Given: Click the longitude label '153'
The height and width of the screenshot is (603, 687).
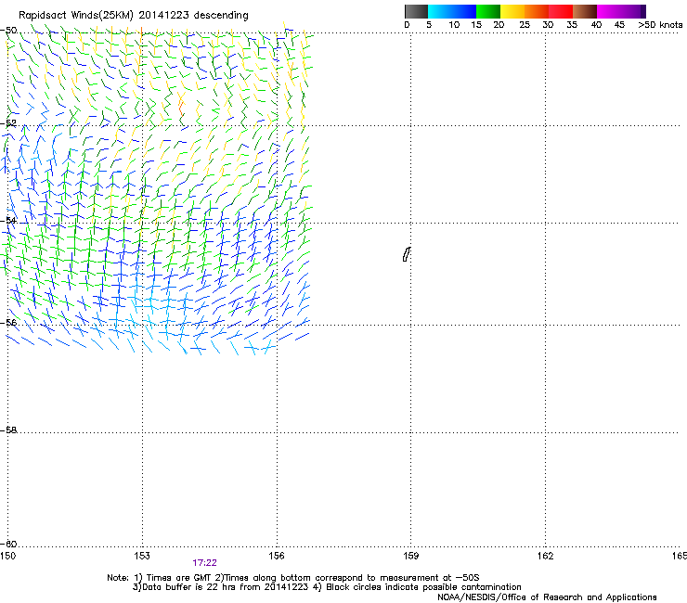Looking at the screenshot, I should (142, 556).
